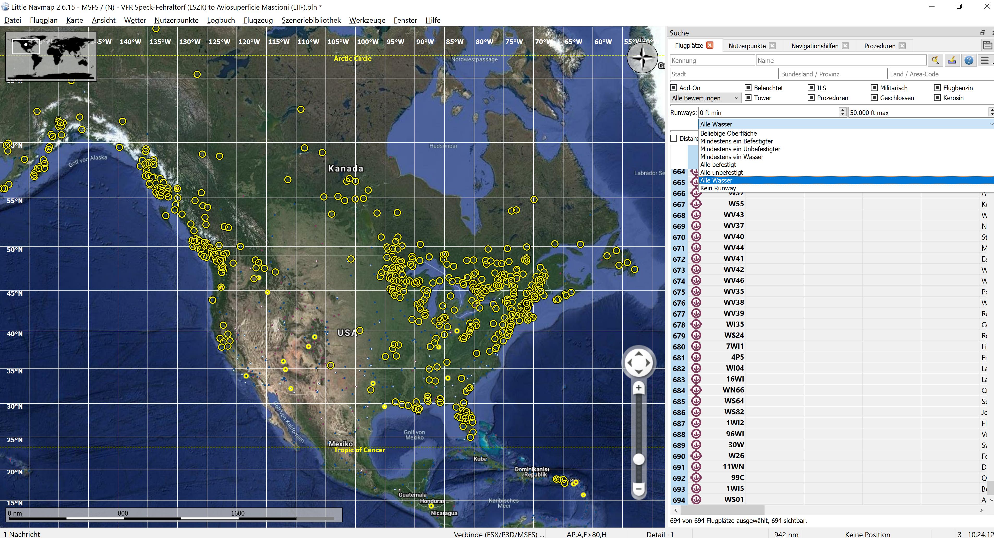Close the Nutzerpunkte tab with its X
994x538 pixels.
click(772, 46)
